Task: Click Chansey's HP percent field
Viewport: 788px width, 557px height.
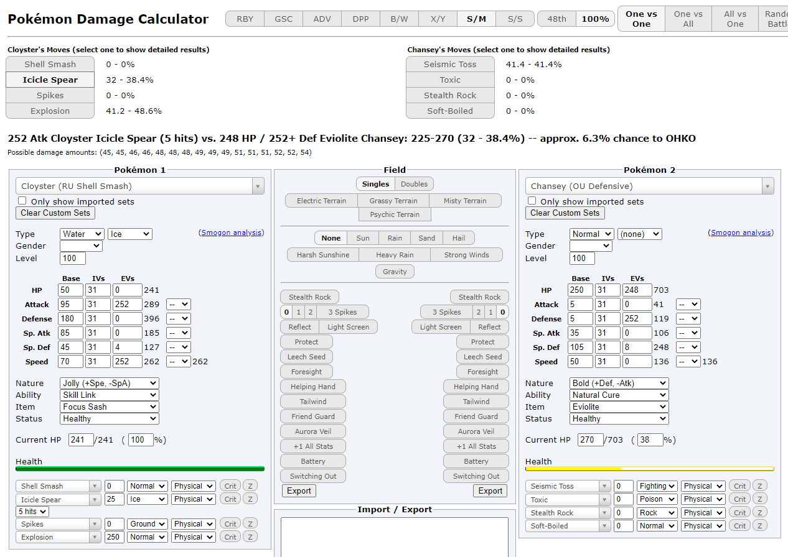Action: 650,440
